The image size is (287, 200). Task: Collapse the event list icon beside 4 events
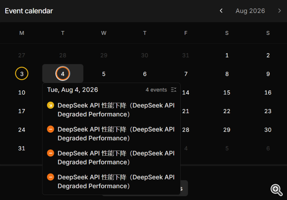click(173, 89)
